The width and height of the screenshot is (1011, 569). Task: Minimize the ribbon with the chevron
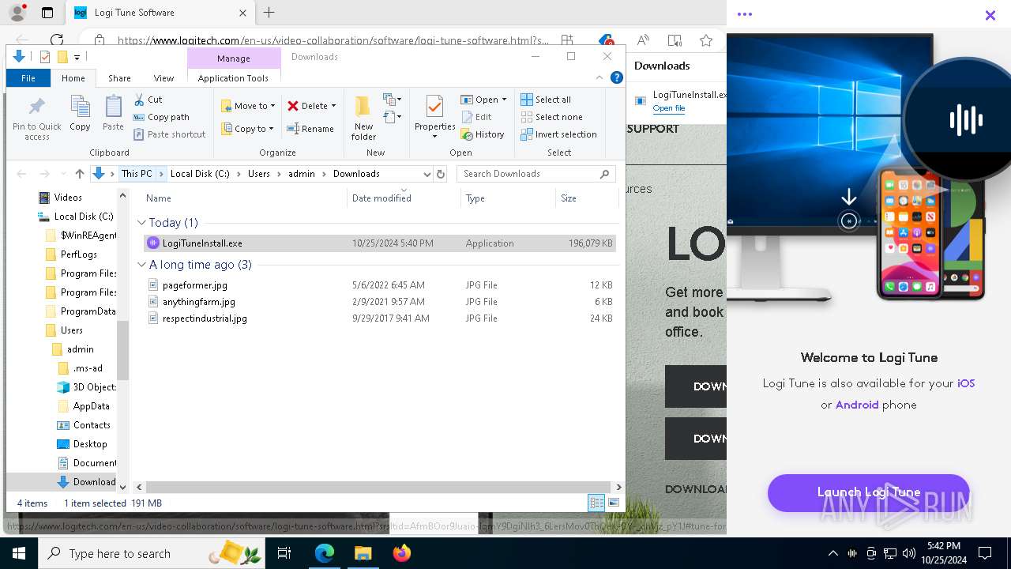599,77
